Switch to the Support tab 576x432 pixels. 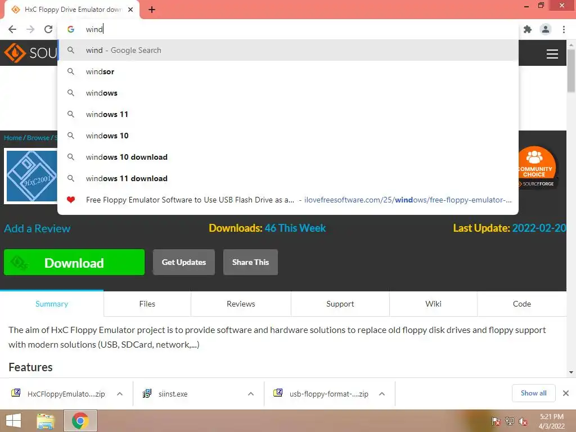pyautogui.click(x=340, y=304)
